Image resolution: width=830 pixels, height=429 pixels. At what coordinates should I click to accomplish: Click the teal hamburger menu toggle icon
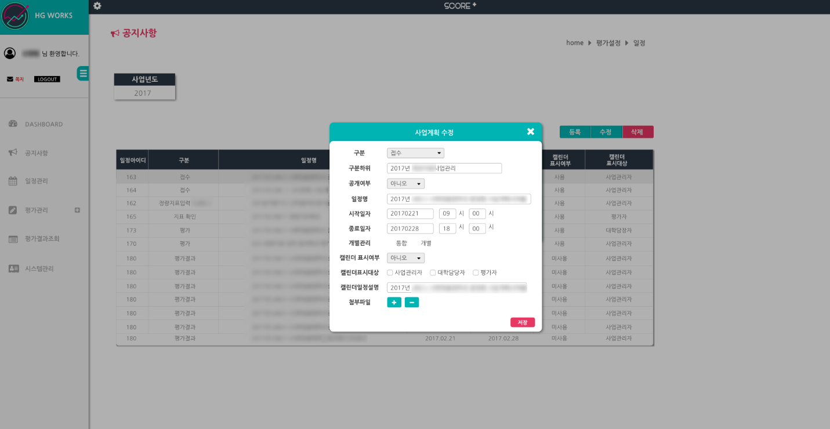pos(83,73)
